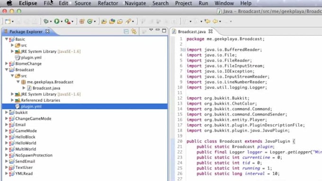The width and height of the screenshot is (322, 181).
Task: Open the Refactor menu
Action: pos(108,3)
